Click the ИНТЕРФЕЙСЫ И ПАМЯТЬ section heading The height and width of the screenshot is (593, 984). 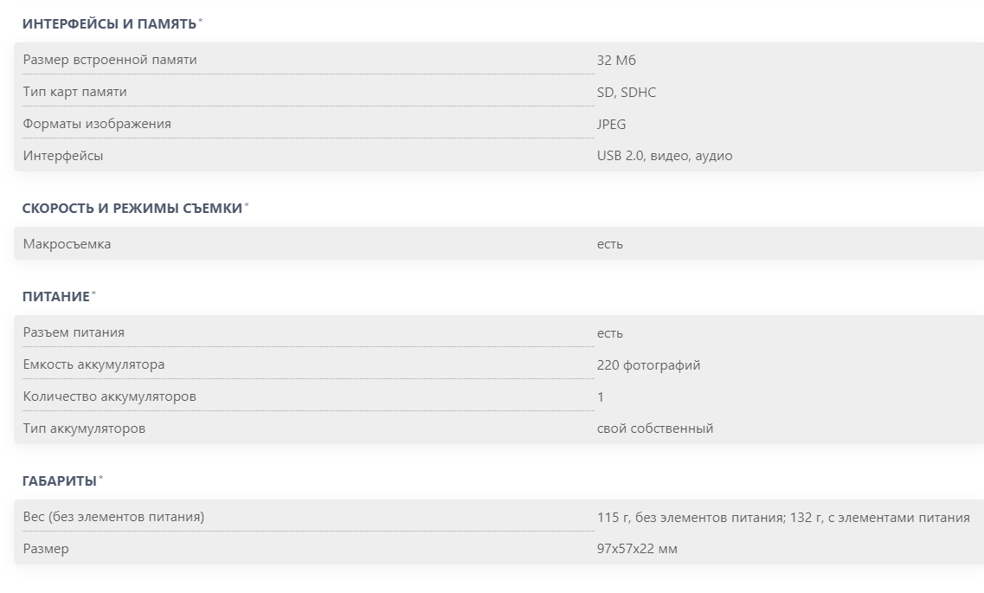pos(109,24)
